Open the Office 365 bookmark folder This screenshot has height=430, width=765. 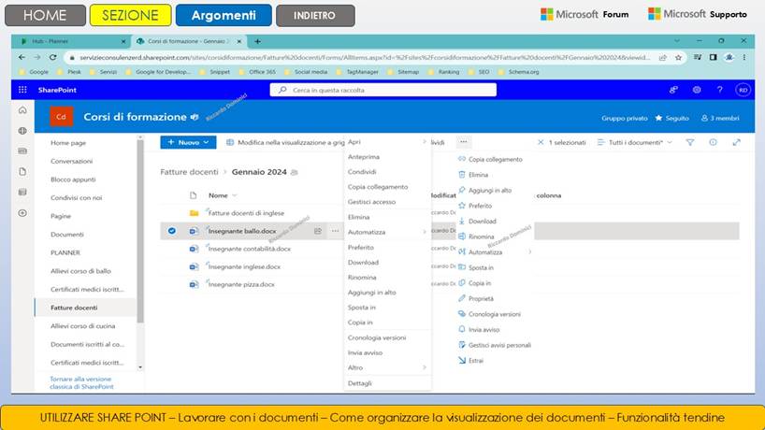(x=257, y=72)
